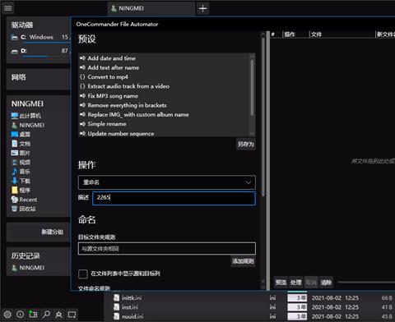Click the 另存为 save-as button

(246, 144)
